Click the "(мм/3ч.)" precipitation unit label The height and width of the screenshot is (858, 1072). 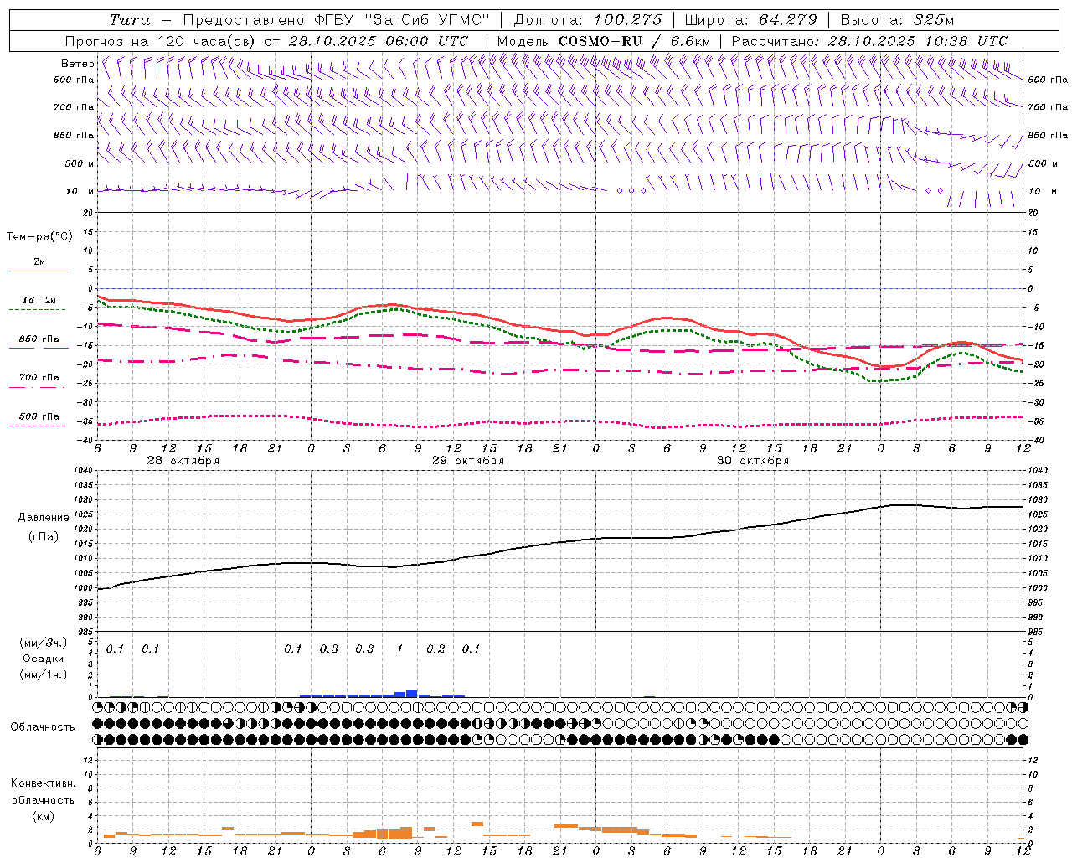click(44, 643)
